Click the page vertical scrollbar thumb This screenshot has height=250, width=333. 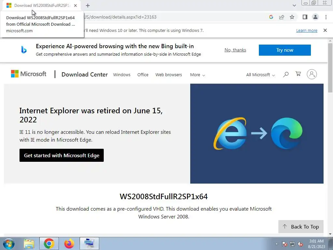[330, 68]
